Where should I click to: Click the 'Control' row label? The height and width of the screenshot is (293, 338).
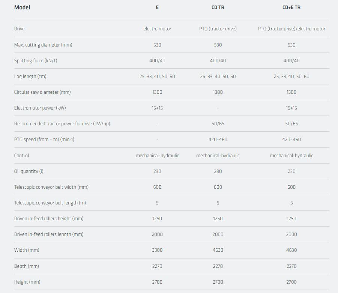22,156
